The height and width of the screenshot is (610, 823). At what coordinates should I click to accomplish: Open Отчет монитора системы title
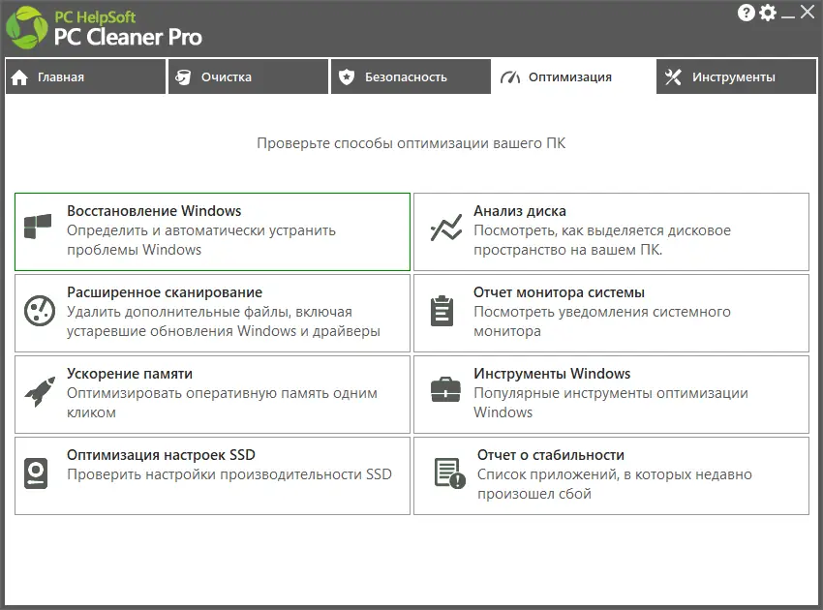559,292
